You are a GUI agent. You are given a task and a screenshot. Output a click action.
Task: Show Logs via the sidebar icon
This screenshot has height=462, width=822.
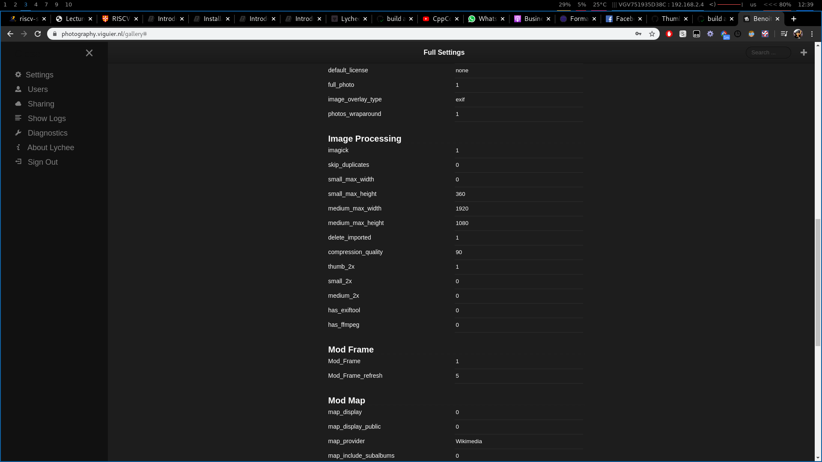pos(47,118)
